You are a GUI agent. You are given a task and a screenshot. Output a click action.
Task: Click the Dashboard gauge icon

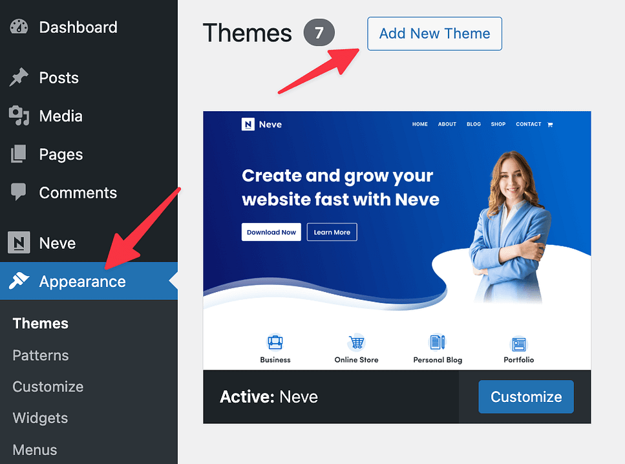[x=19, y=27]
